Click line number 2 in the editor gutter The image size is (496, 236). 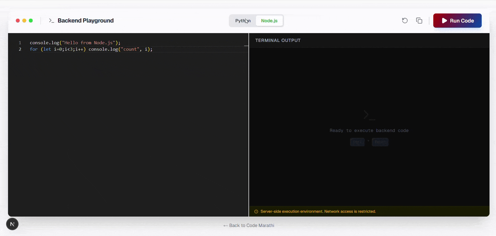(x=20, y=49)
